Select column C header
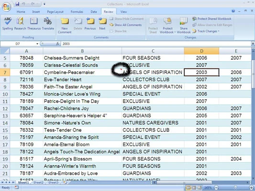The width and height of the screenshot is (255, 191). 153,51
